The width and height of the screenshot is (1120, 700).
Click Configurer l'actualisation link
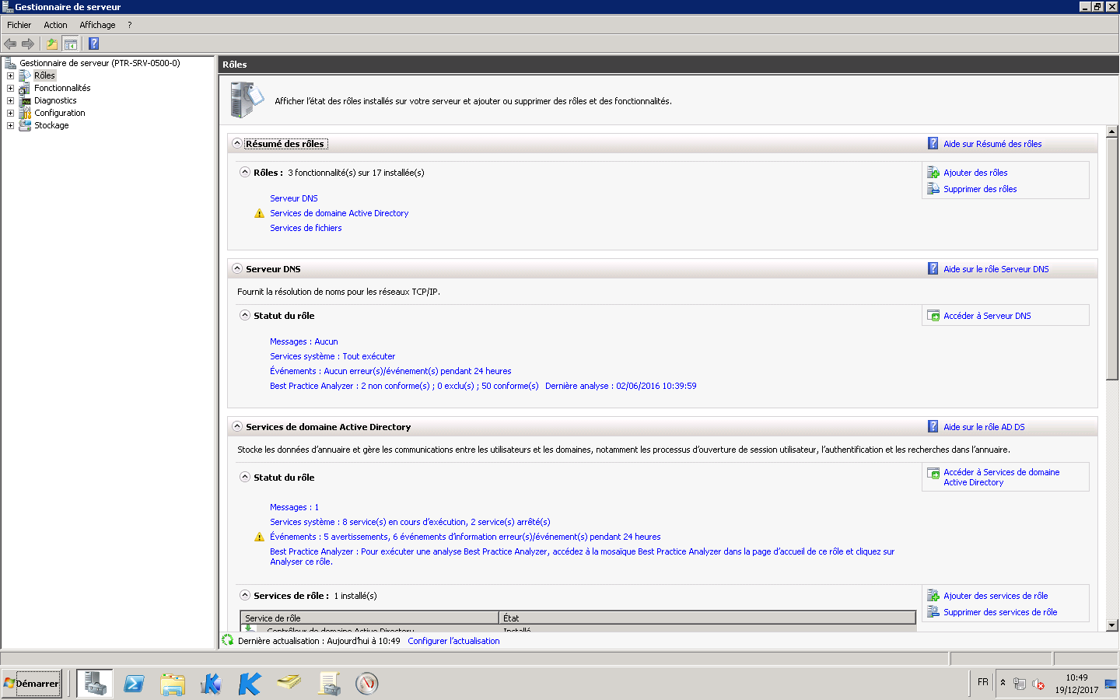453,641
